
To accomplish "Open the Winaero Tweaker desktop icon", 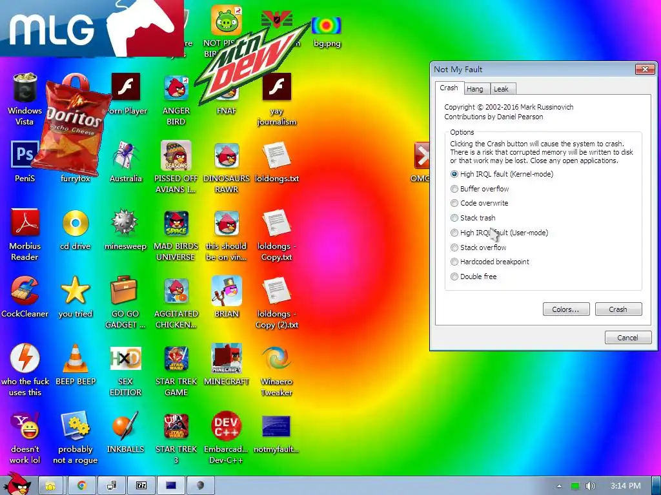I will click(x=276, y=358).
